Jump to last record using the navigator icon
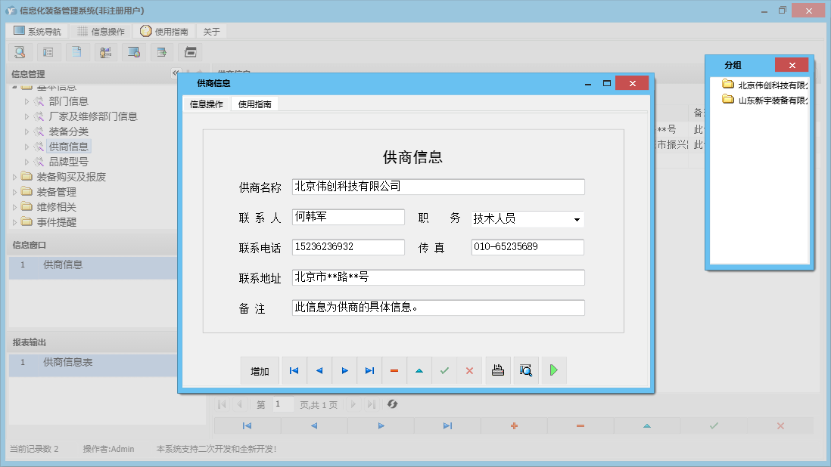Image resolution: width=831 pixels, height=467 pixels. coord(369,370)
